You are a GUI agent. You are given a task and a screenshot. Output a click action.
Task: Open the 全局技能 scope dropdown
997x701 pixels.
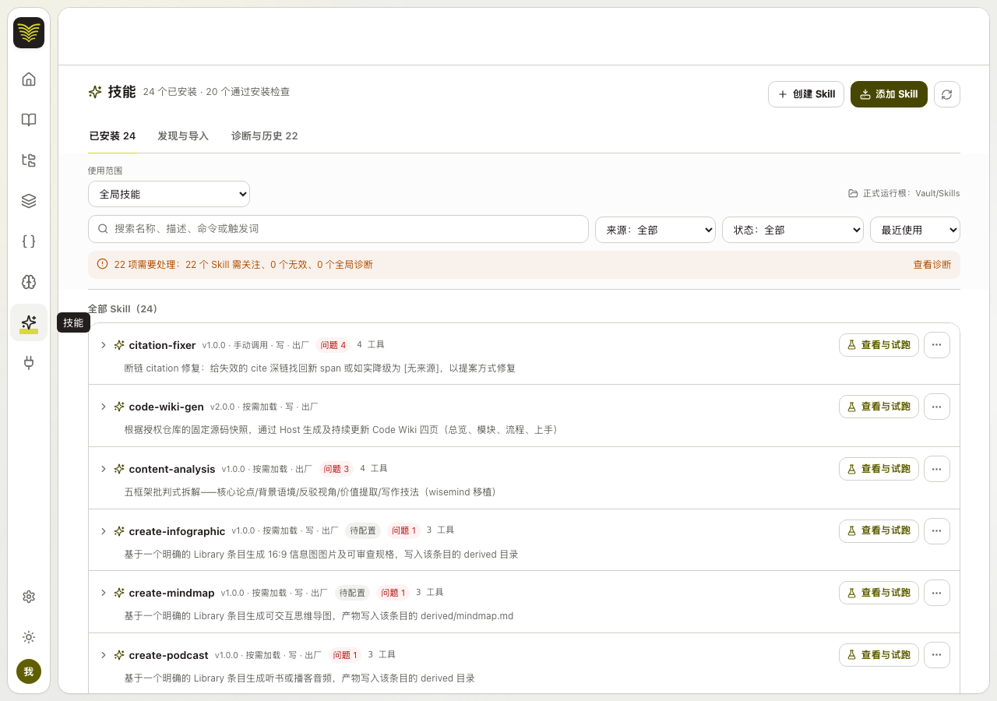point(169,194)
